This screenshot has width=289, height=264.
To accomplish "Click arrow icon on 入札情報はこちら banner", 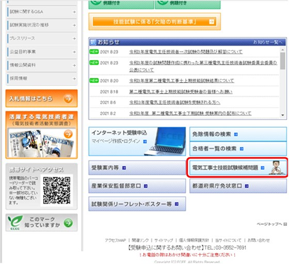I will point(68,99).
